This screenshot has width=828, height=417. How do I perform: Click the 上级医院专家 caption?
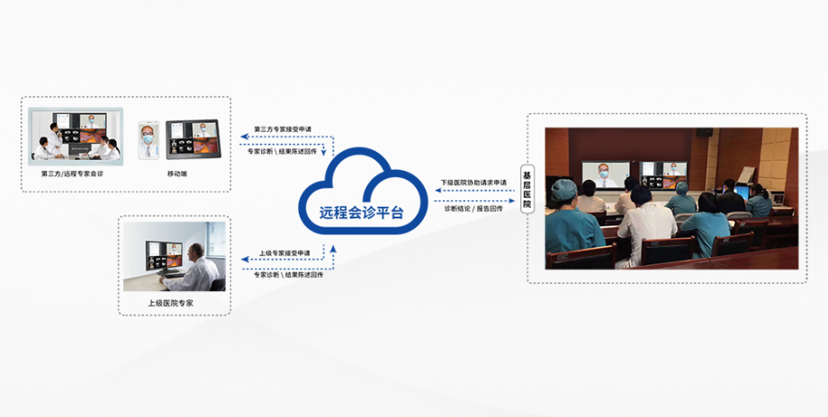coord(171,304)
